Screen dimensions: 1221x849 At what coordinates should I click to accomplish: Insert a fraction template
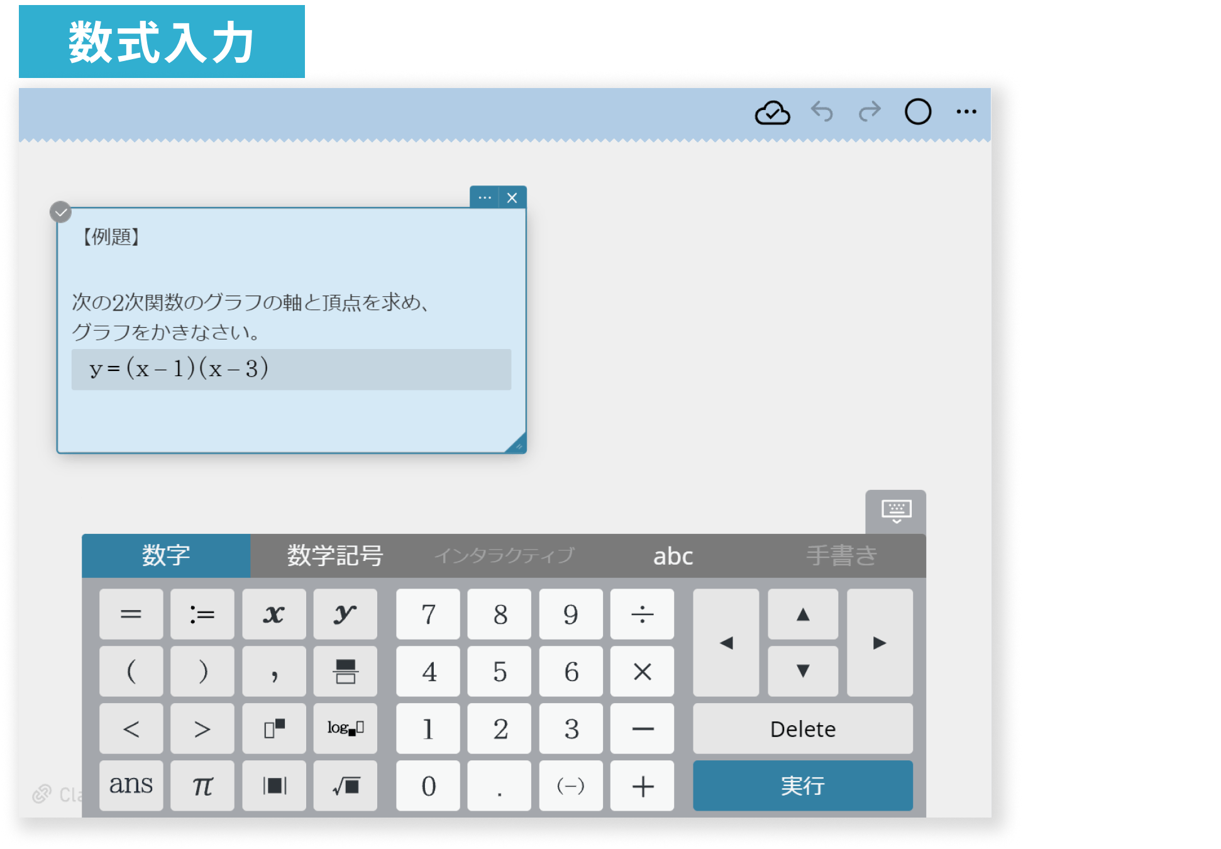[x=345, y=672]
